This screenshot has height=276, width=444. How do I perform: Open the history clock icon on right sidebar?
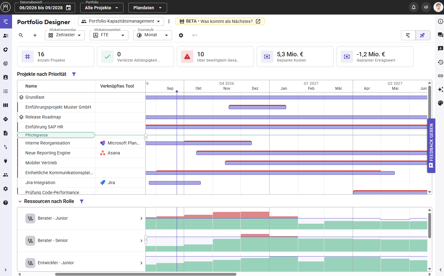pyautogui.click(x=441, y=62)
